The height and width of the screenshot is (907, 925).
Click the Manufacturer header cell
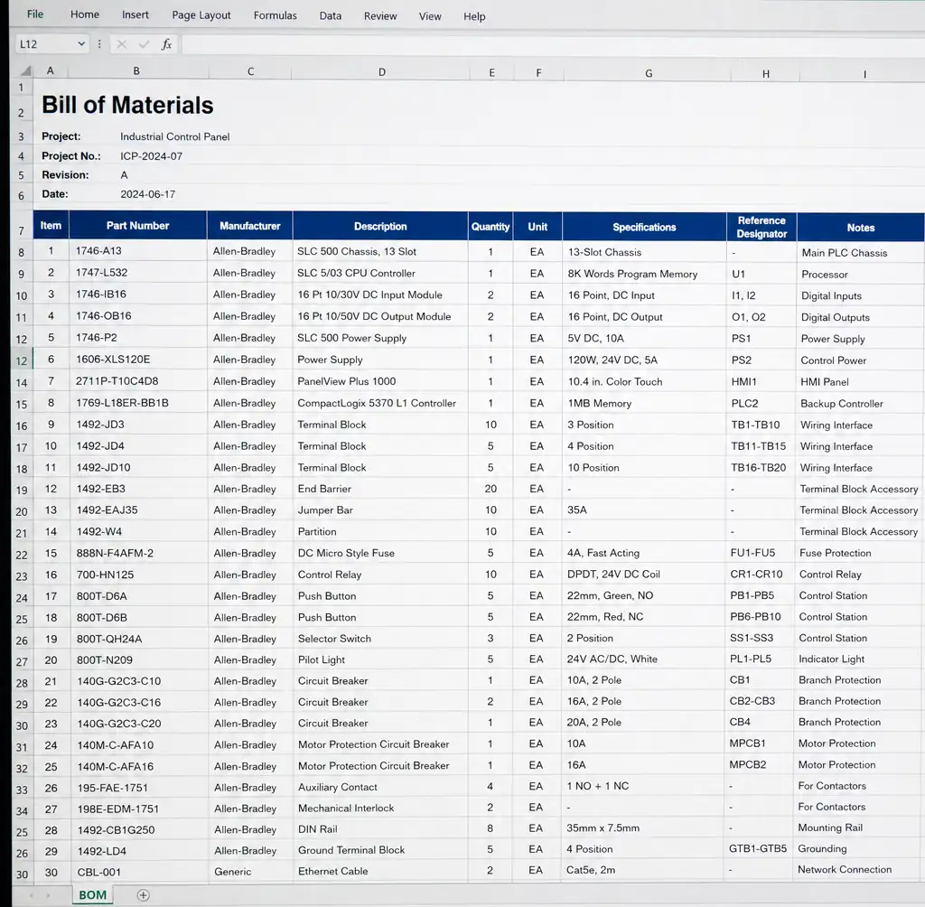[249, 226]
